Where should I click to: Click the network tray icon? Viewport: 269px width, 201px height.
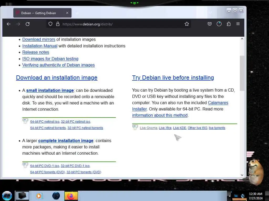click(236, 196)
